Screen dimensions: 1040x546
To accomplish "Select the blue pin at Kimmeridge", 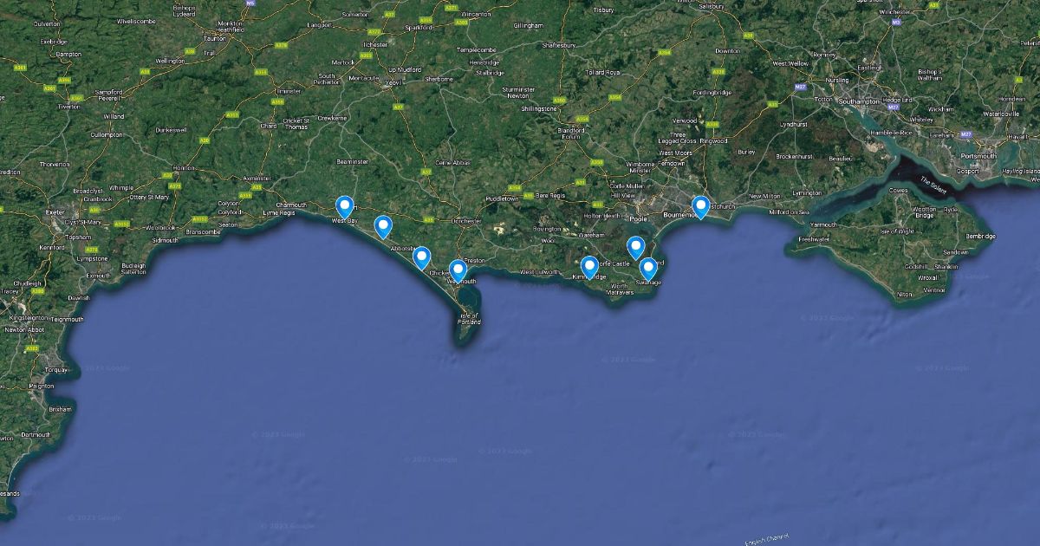I will pyautogui.click(x=589, y=267).
